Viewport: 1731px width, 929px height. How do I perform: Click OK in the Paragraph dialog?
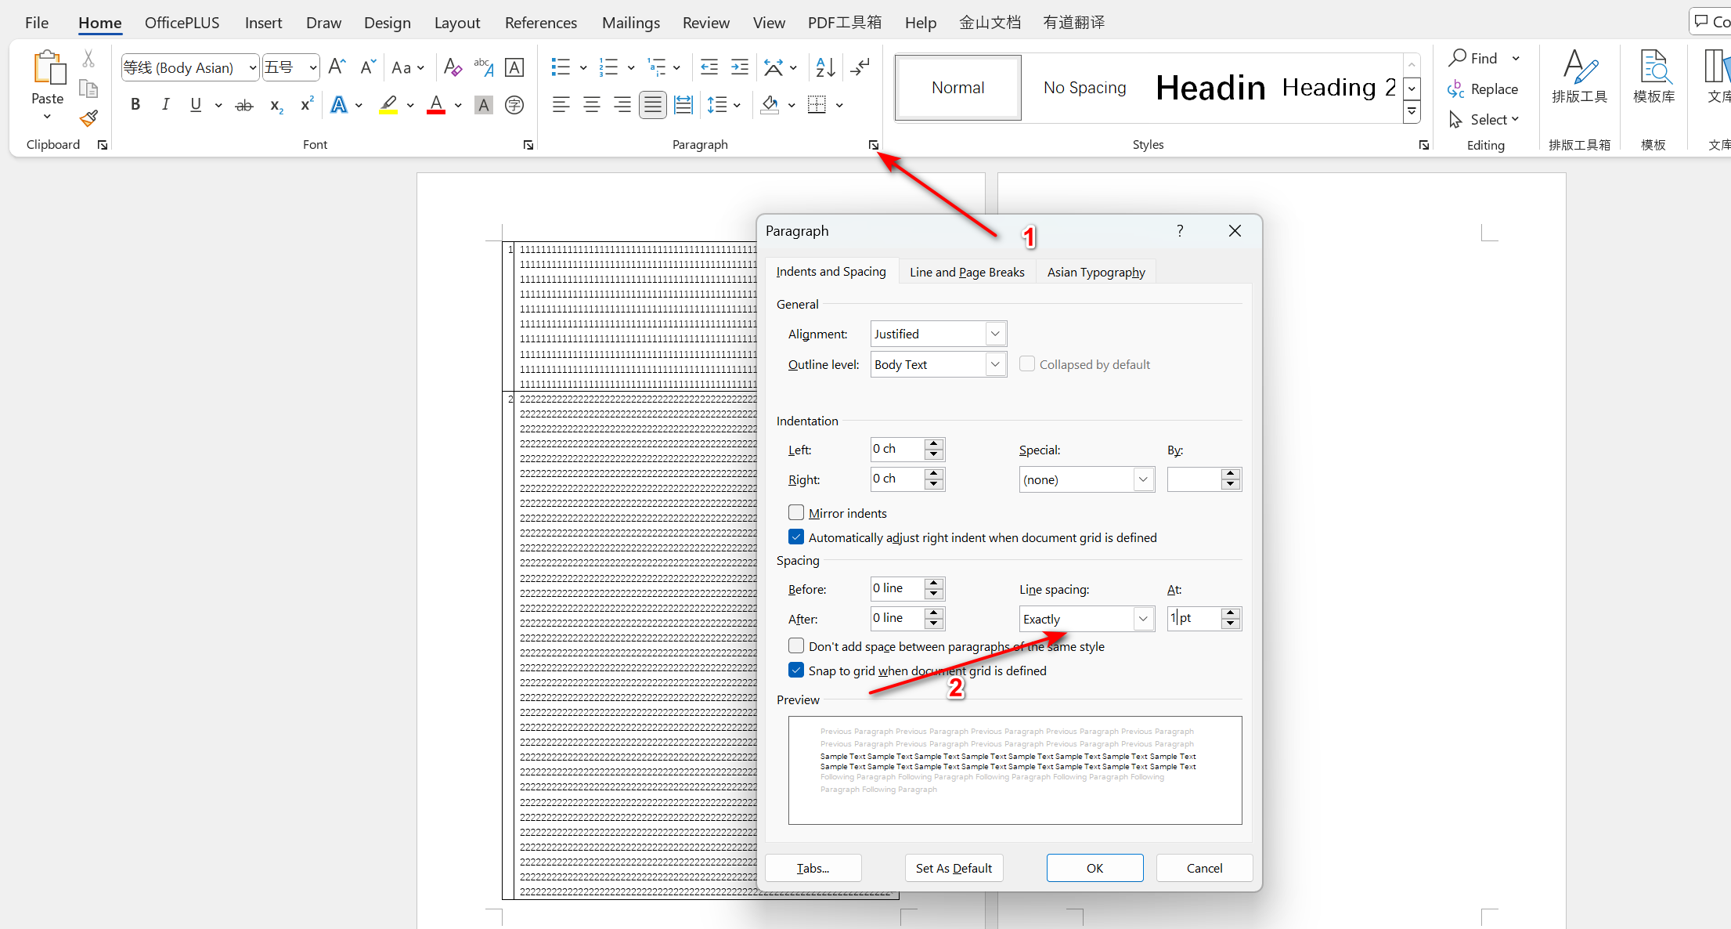1094,868
